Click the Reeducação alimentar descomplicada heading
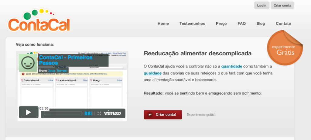 point(197,53)
